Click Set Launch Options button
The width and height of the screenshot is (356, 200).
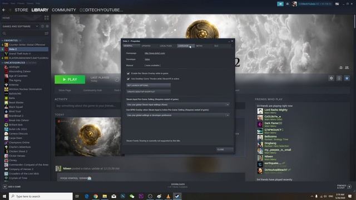click(149, 86)
